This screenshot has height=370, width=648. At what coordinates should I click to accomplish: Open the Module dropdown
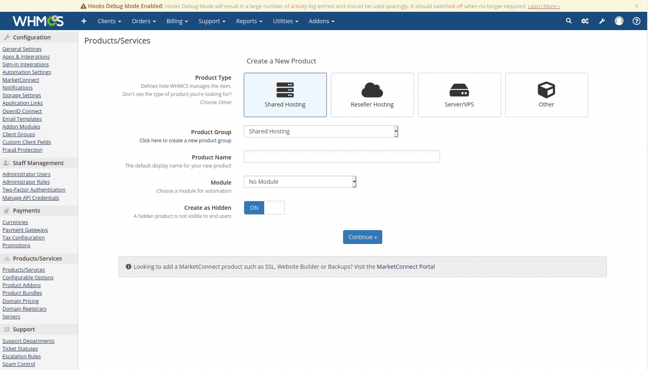pyautogui.click(x=300, y=182)
